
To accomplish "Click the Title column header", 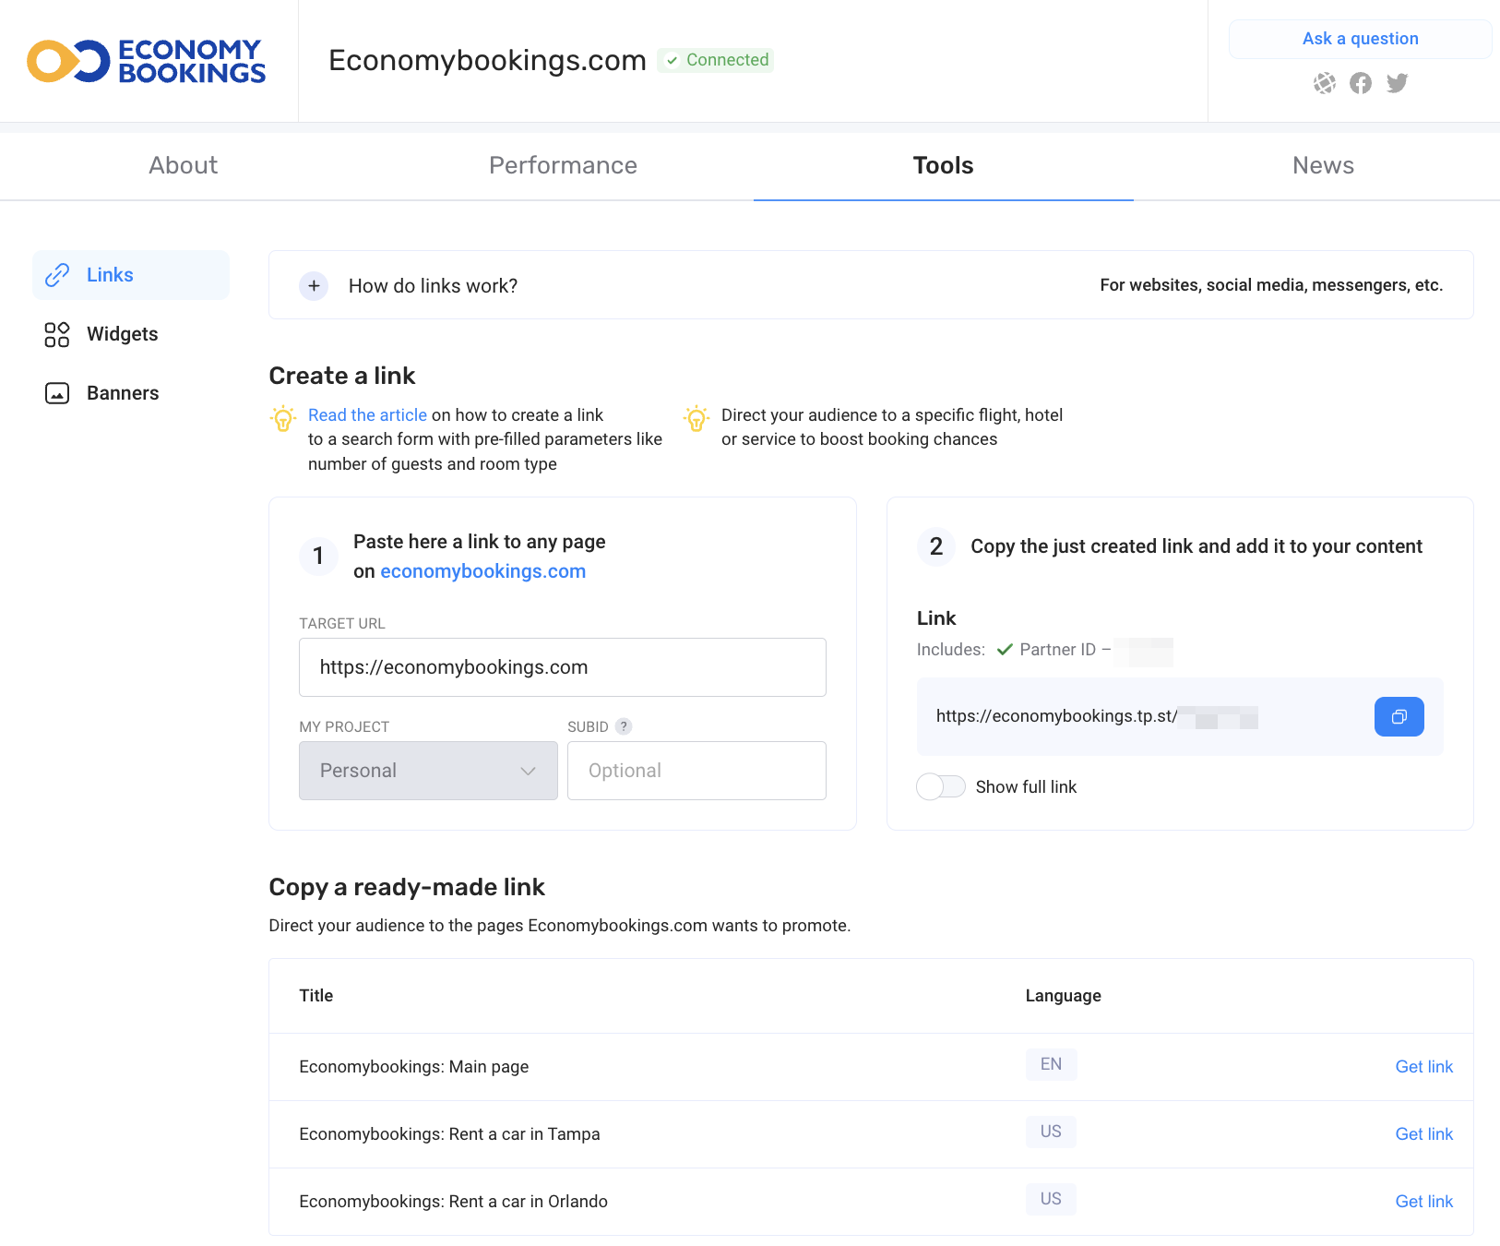I will (x=315, y=996).
